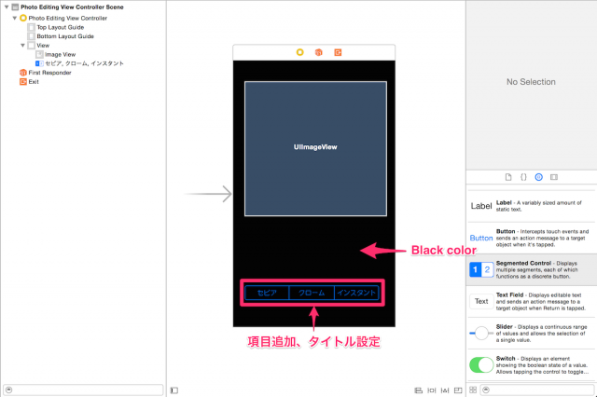Select the クローム segment

coord(312,293)
